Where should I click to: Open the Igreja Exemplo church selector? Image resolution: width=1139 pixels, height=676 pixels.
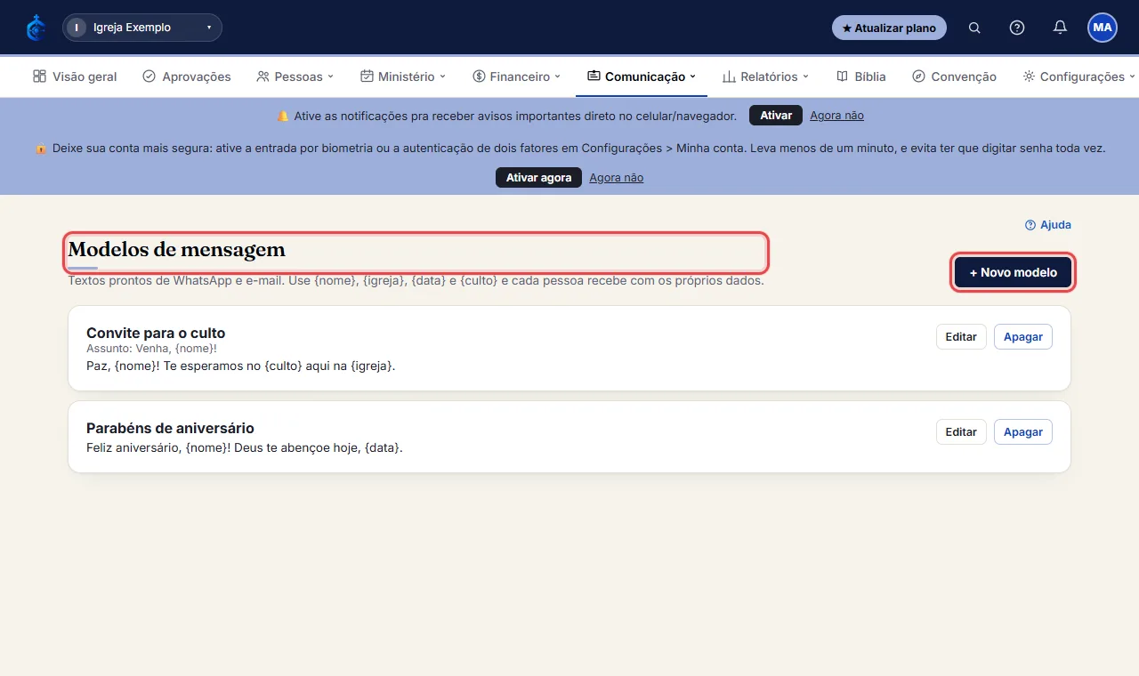click(x=142, y=28)
